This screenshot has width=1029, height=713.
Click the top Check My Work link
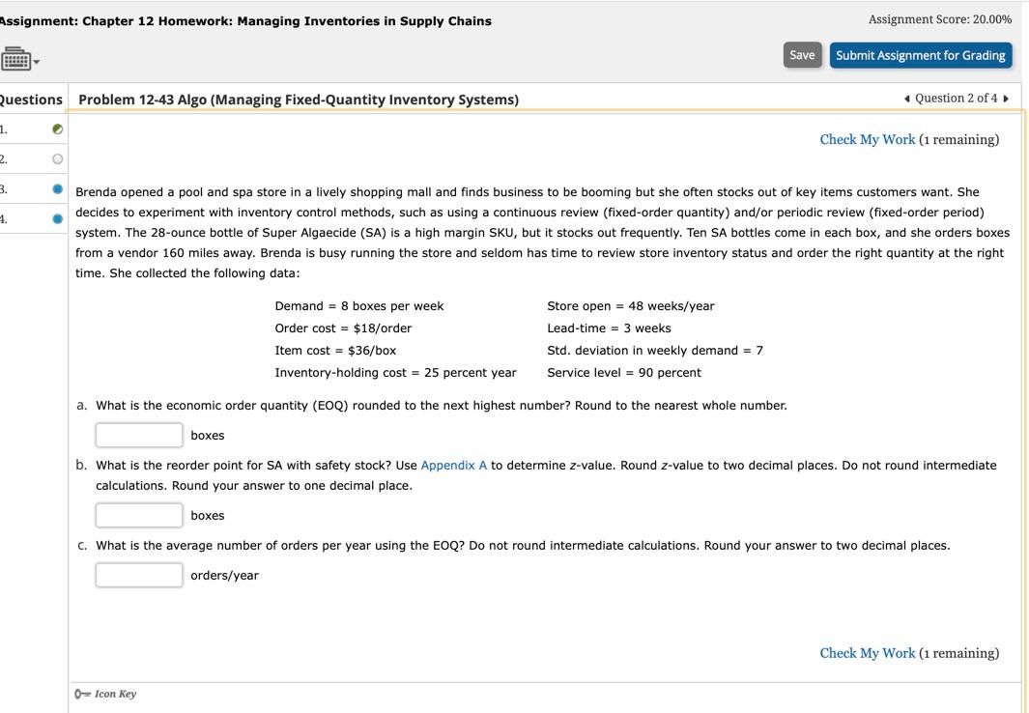pos(867,139)
